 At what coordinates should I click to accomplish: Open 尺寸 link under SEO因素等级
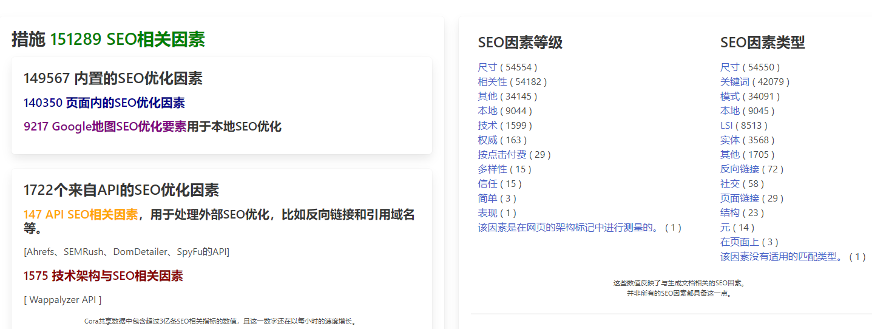(x=487, y=67)
